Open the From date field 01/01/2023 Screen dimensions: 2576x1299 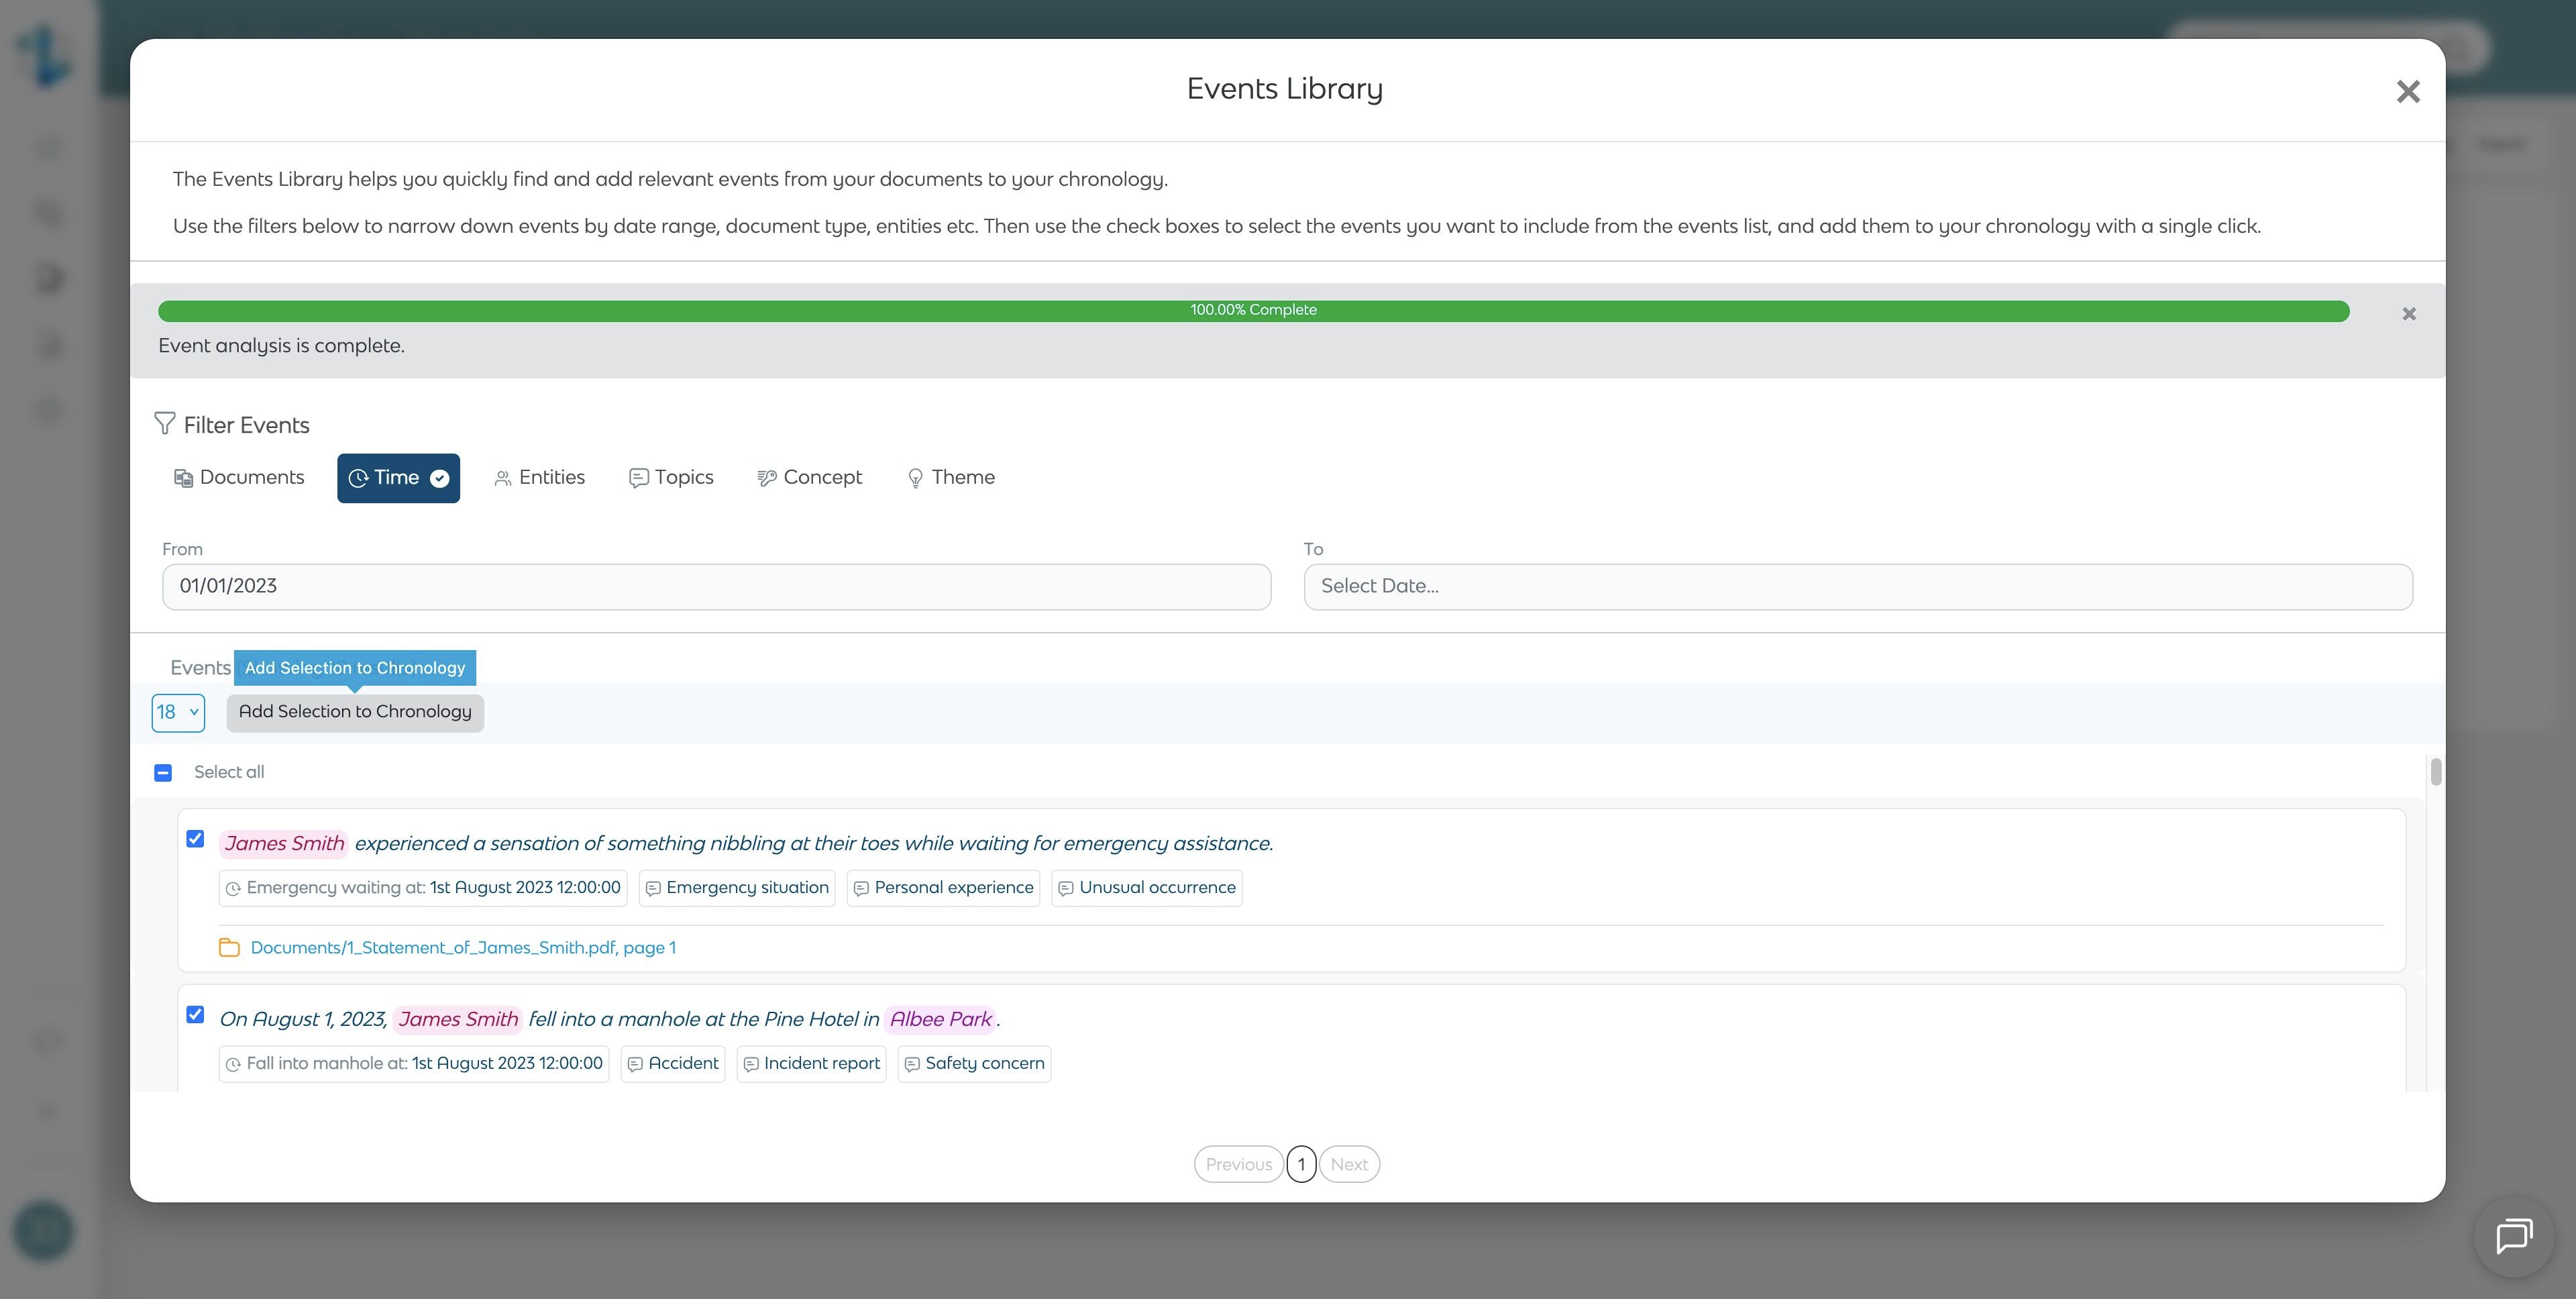(x=716, y=587)
